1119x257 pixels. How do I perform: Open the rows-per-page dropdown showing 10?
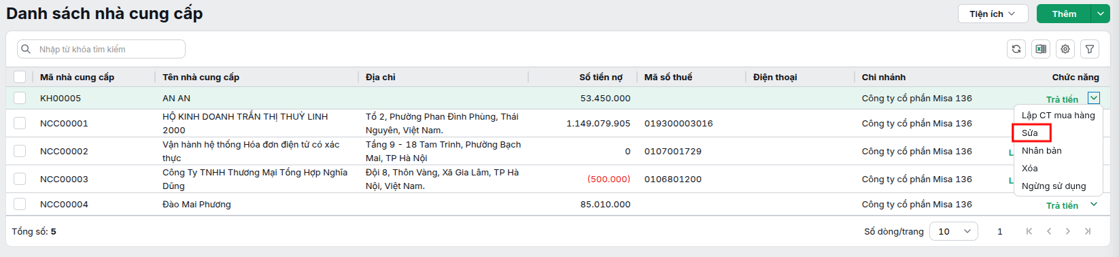[x=954, y=231]
